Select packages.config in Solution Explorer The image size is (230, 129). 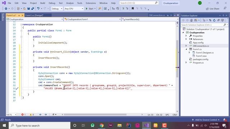click(201, 59)
